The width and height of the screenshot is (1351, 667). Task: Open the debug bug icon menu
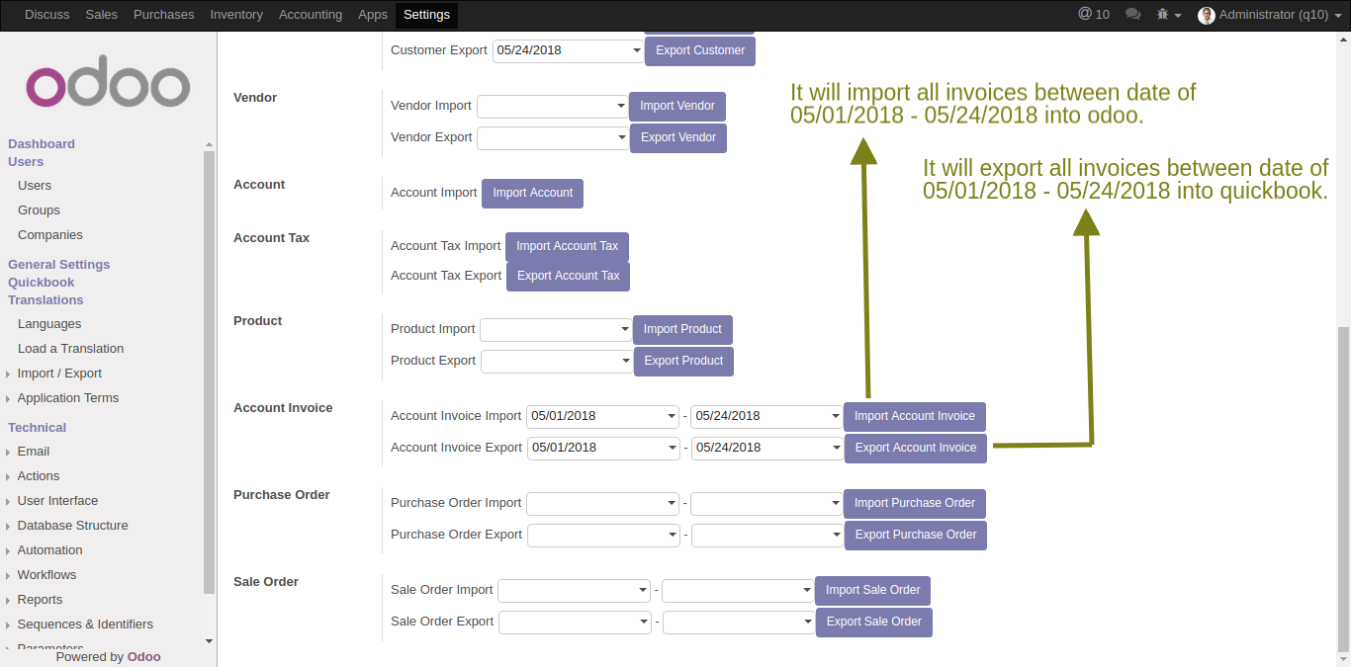click(1170, 15)
